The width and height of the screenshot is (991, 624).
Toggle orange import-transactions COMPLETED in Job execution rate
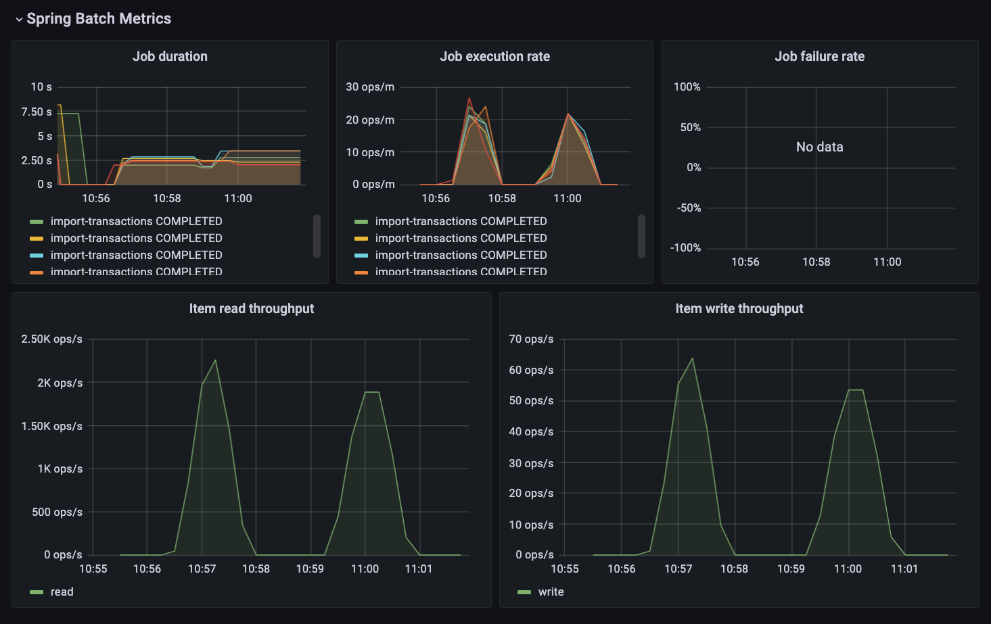pos(461,272)
